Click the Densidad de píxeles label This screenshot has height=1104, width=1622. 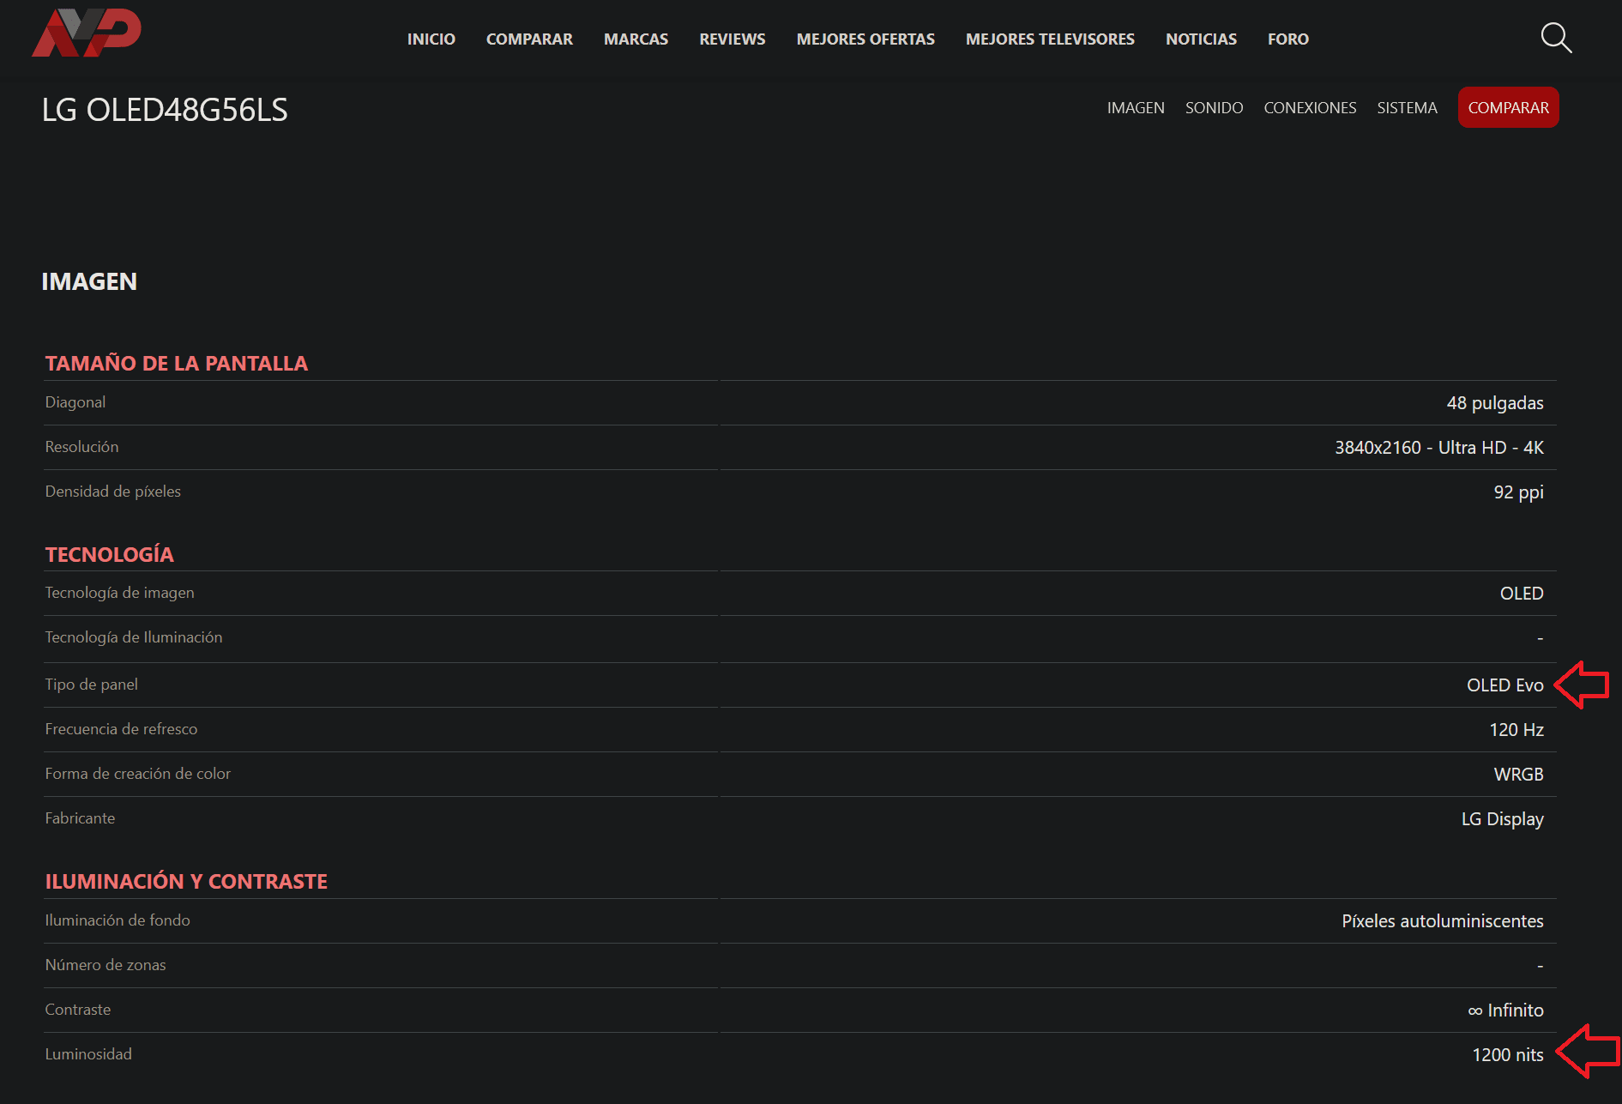pyautogui.click(x=113, y=492)
